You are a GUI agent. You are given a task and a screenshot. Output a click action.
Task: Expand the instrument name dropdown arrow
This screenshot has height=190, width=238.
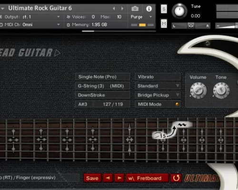[2, 9]
